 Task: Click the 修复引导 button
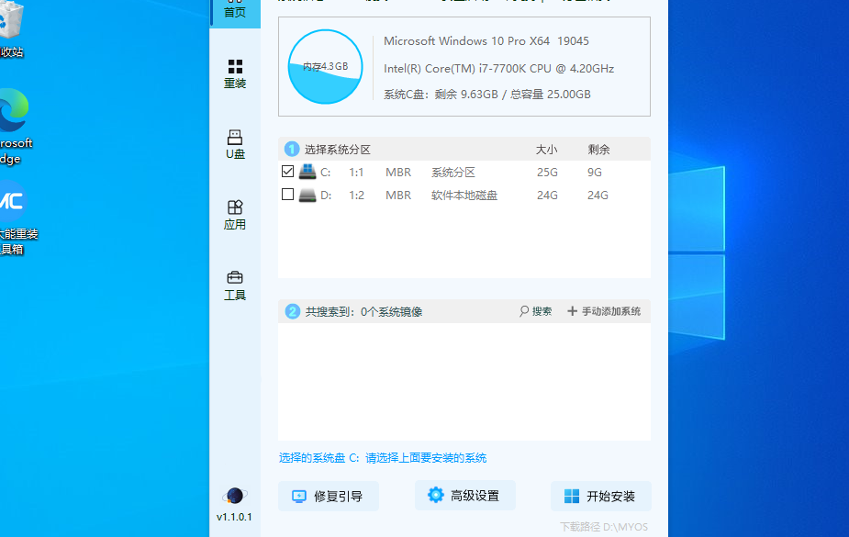[x=328, y=496]
